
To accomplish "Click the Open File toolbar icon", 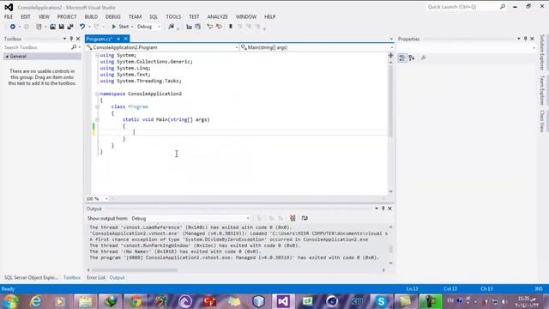I will [x=52, y=27].
